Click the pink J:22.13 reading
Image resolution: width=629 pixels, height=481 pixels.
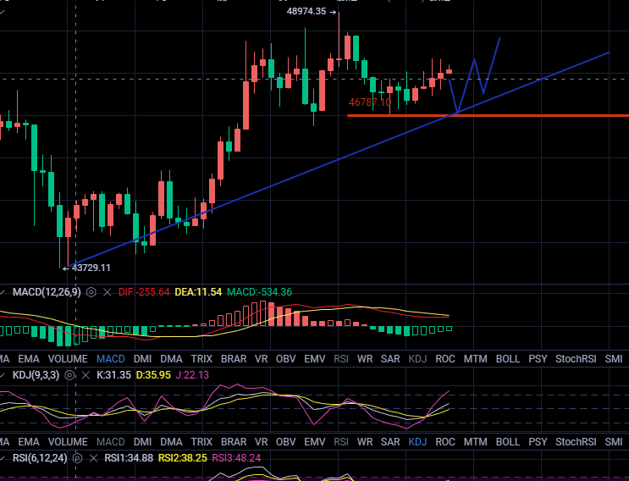click(x=192, y=375)
